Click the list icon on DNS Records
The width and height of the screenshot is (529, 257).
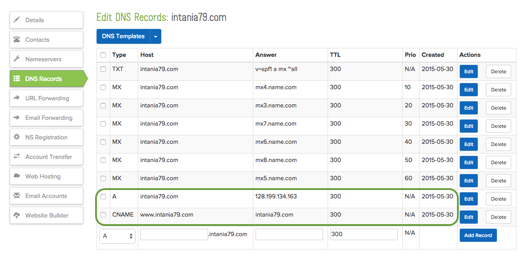pos(17,79)
